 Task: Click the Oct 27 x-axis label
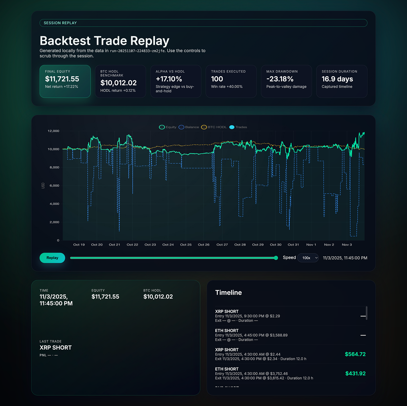[x=222, y=245]
